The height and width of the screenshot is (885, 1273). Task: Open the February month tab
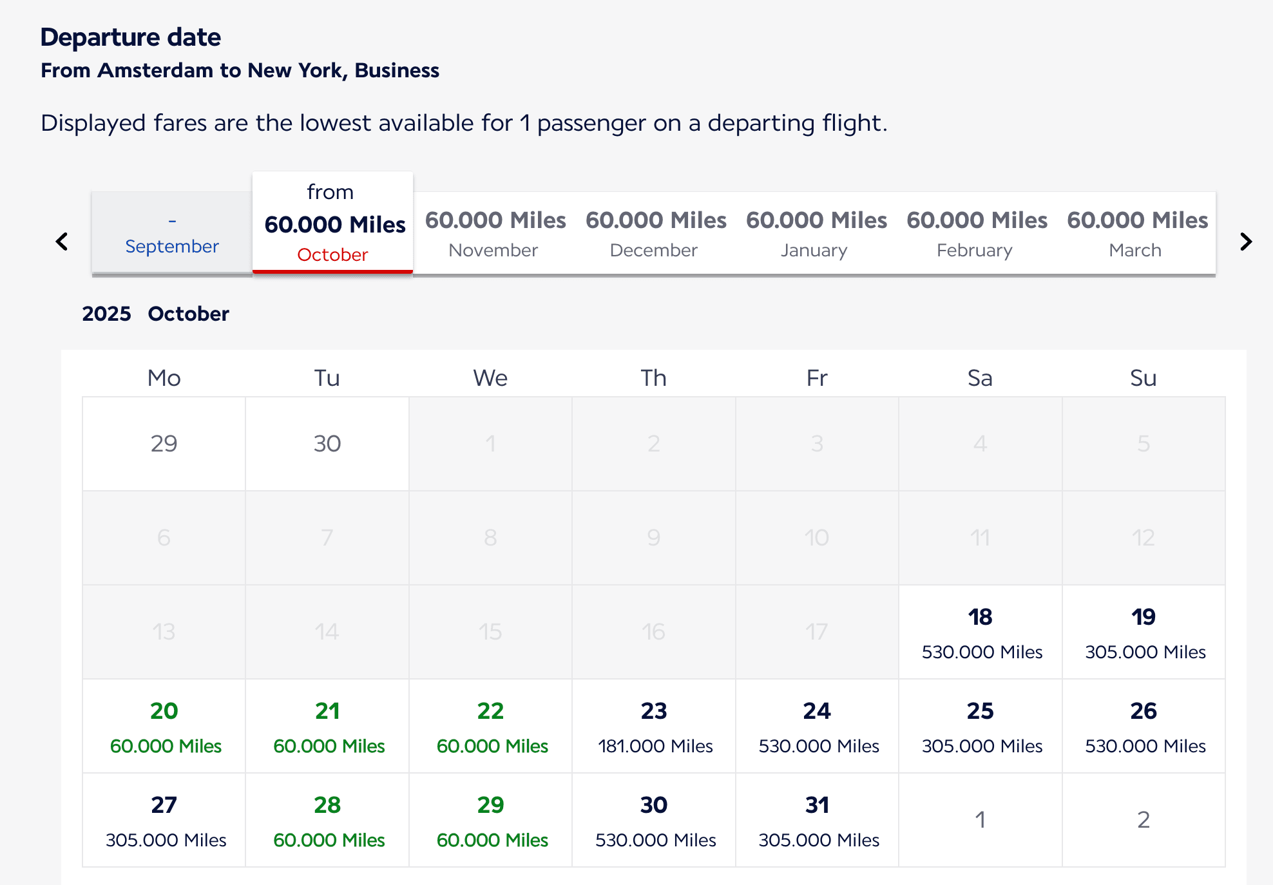point(975,234)
